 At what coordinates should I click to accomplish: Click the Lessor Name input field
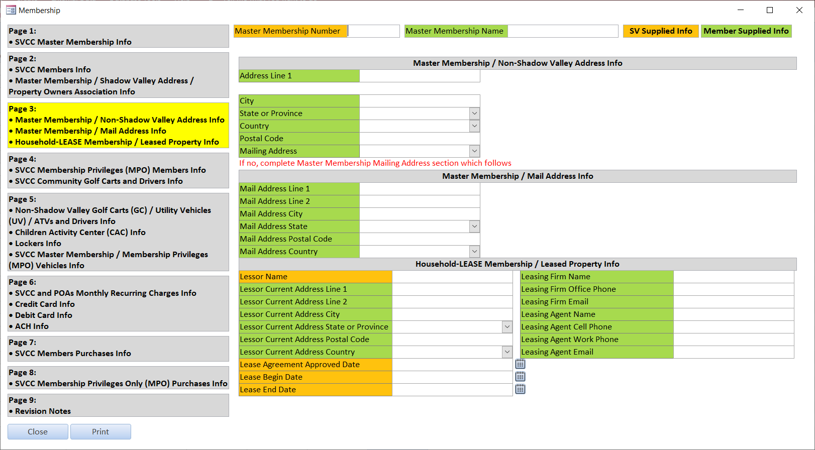(x=452, y=277)
